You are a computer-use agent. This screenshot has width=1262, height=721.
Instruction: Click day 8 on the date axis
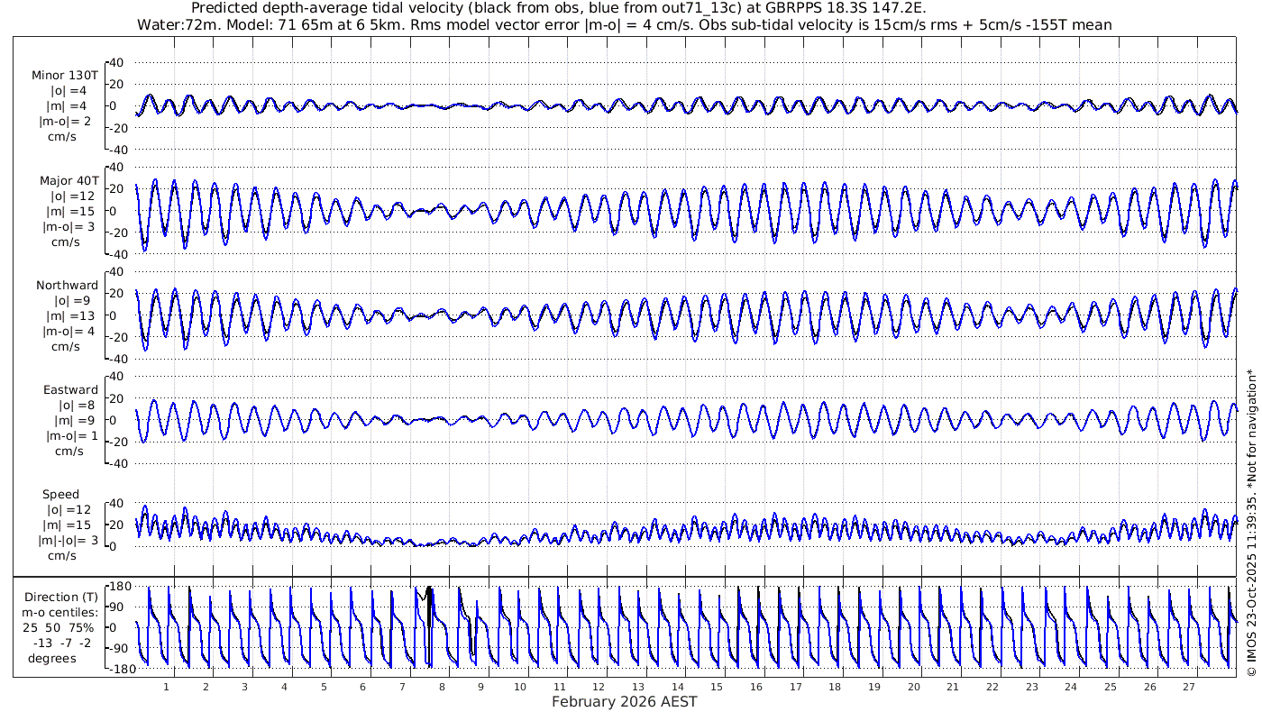(x=442, y=686)
